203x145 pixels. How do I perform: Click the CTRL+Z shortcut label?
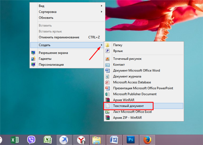94,37
